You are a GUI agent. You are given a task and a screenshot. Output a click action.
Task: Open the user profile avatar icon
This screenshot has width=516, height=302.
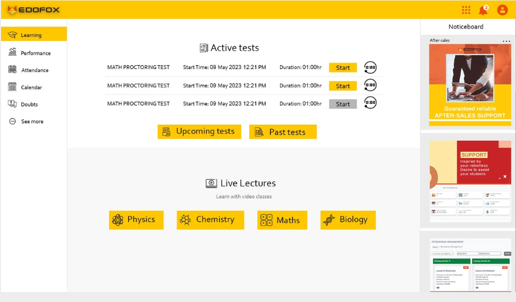pyautogui.click(x=502, y=10)
